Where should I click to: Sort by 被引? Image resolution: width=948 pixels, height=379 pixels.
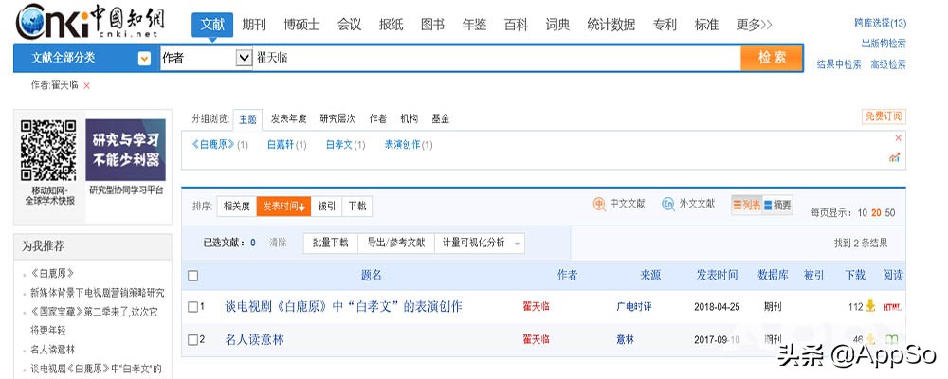click(x=326, y=207)
